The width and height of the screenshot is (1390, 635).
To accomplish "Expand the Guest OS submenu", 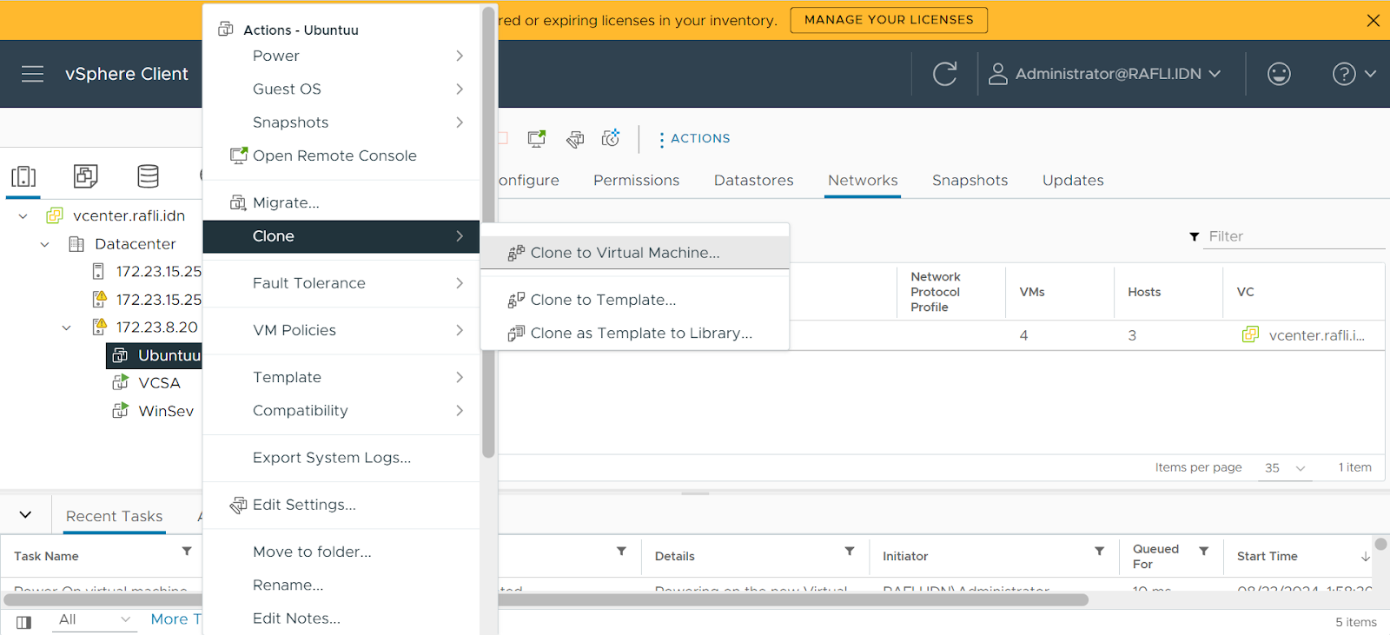I will [341, 89].
